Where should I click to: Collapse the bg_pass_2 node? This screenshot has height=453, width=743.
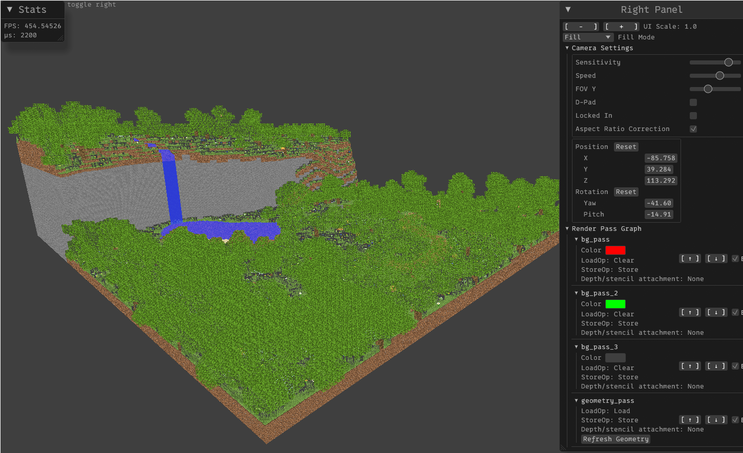point(576,293)
